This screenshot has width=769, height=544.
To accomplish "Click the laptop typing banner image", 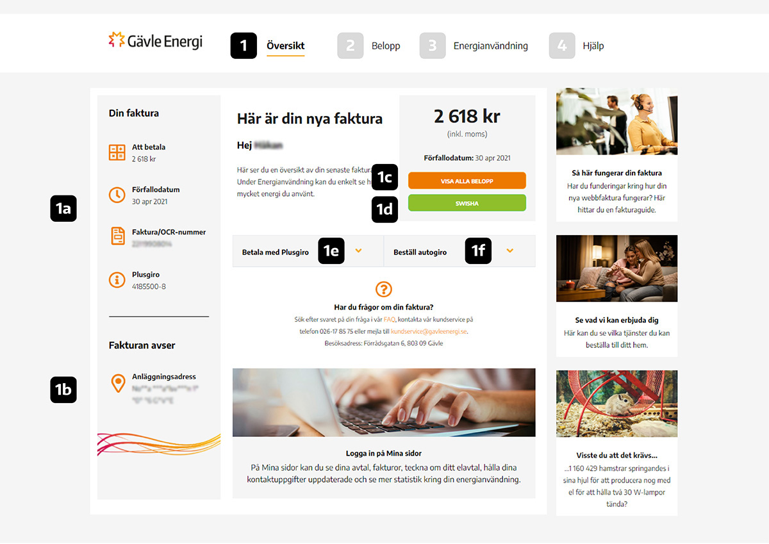I will pos(384,402).
